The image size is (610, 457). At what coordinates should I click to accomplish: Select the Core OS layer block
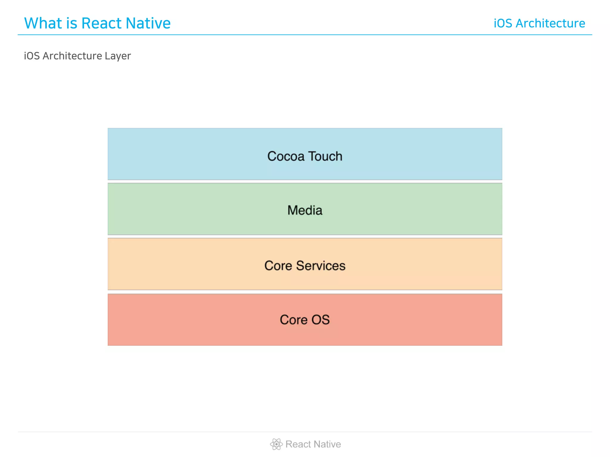pos(305,320)
